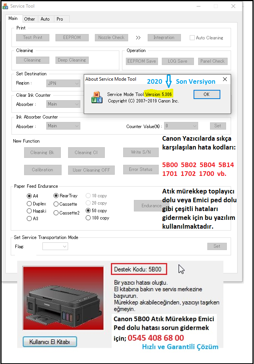Select the 20 copy option
The height and width of the screenshot is (364, 254).
(x=88, y=203)
